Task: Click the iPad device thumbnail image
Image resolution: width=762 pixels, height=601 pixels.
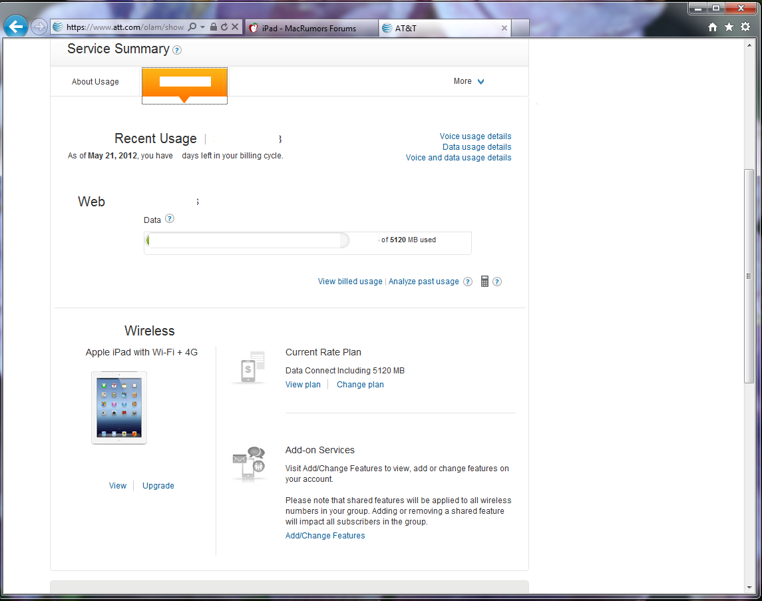Action: [x=119, y=407]
